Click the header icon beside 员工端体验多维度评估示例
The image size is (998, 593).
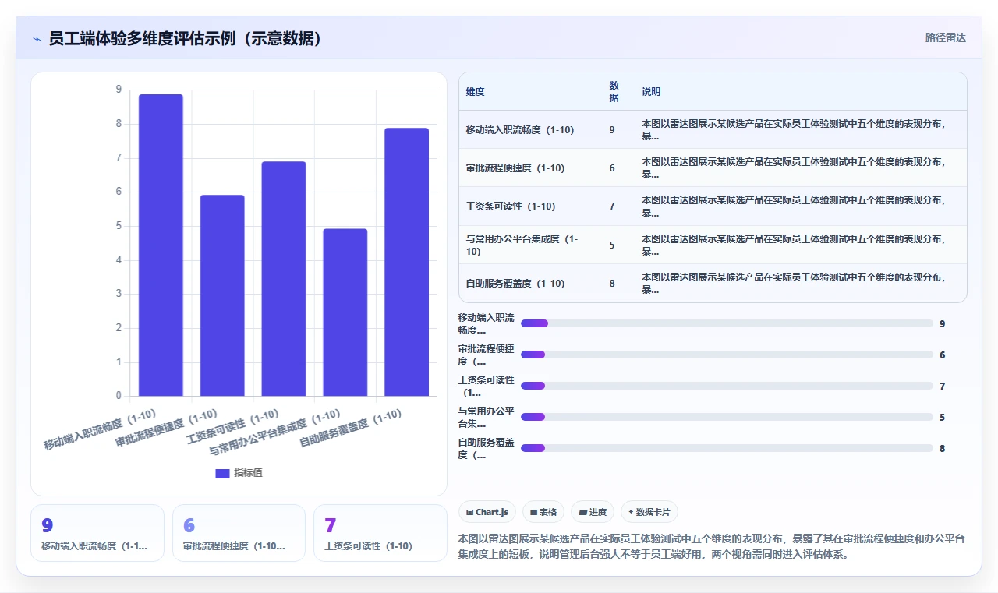[37, 39]
